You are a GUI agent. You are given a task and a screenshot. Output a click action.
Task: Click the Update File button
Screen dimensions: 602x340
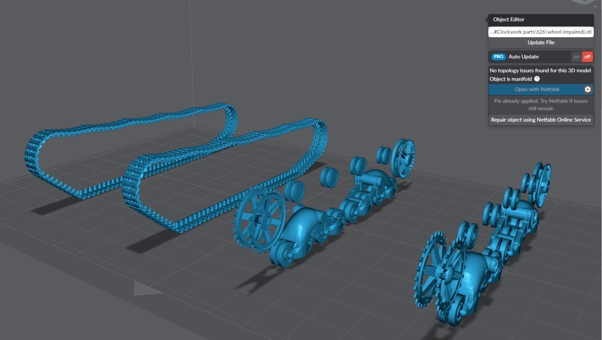point(541,43)
